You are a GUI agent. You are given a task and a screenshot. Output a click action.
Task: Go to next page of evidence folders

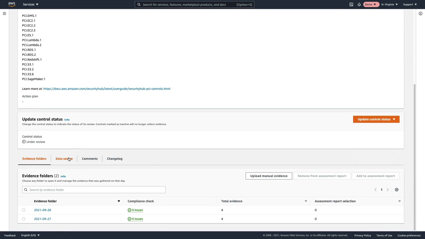click(387, 190)
